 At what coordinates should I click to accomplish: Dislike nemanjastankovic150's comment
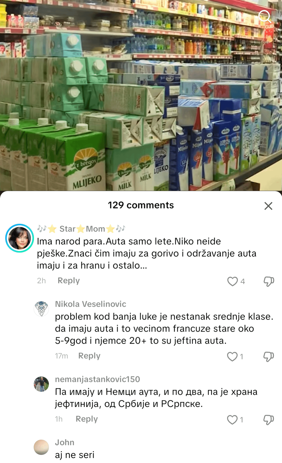pyautogui.click(x=269, y=420)
